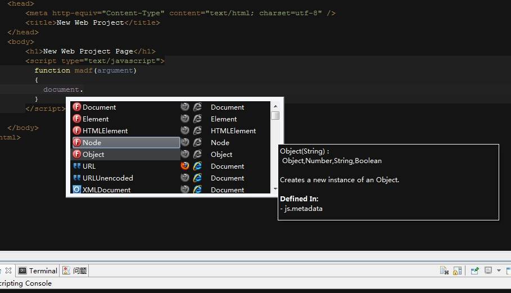The height and width of the screenshot is (293, 511).
Task: Click grayed Firefox icon in Document row
Action: point(185,107)
